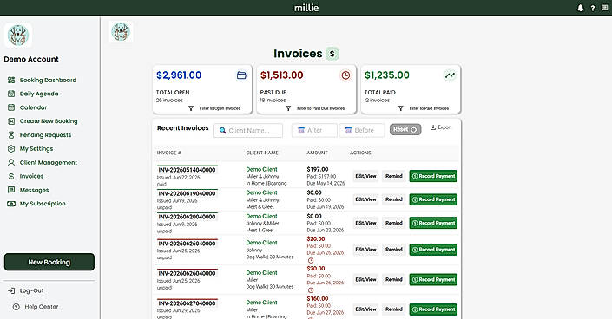Click the $2,961.00 total open amount

tap(179, 75)
